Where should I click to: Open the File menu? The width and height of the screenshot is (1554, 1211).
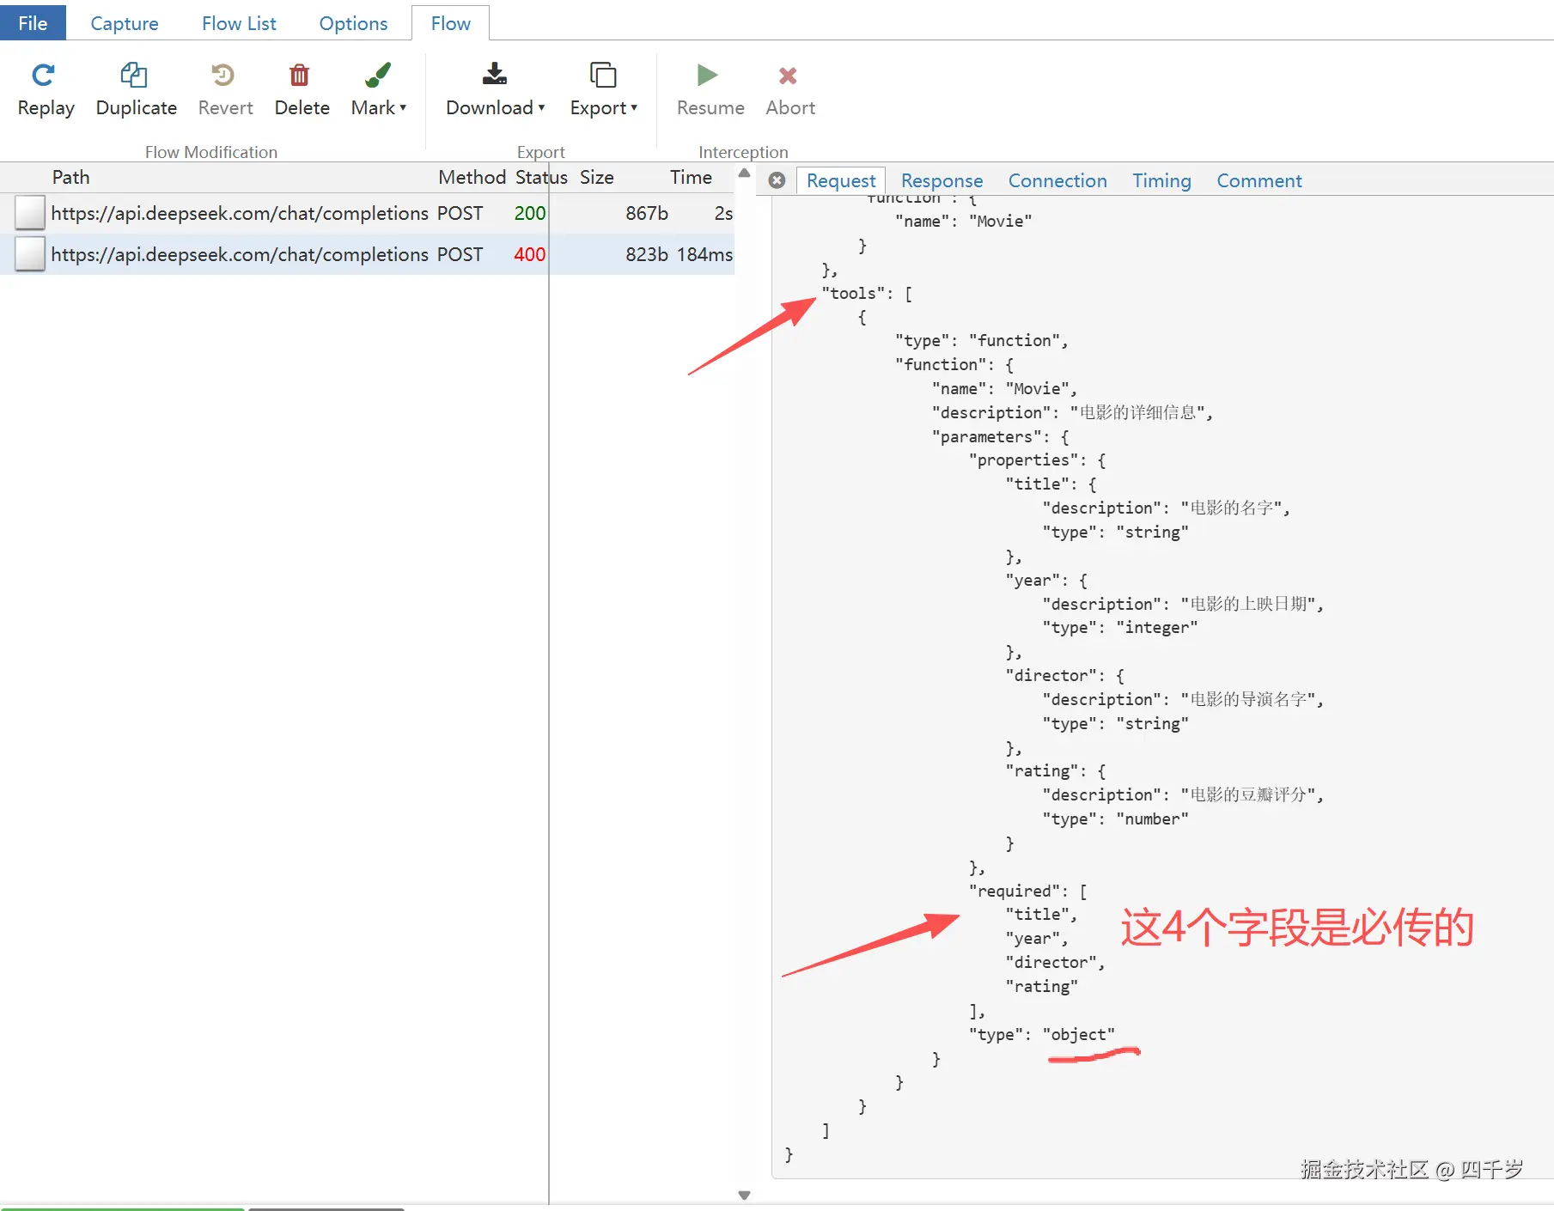coord(33,23)
